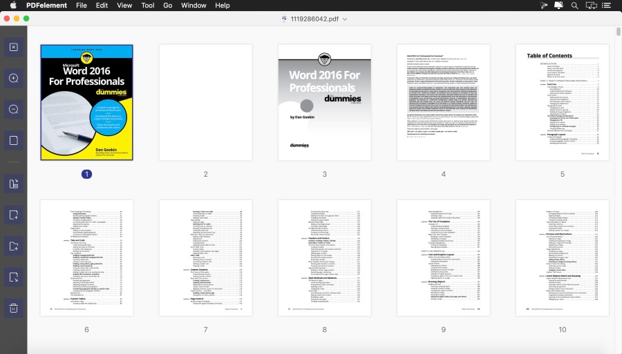This screenshot has width=622, height=354.
Task: Delete pages with the trash icon
Action: coord(14,308)
